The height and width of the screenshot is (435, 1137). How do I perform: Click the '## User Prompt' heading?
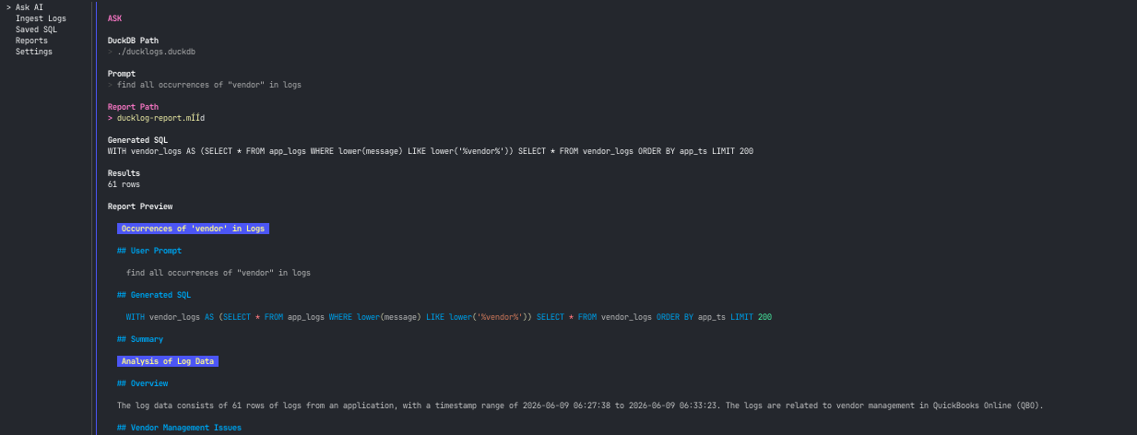pos(149,251)
